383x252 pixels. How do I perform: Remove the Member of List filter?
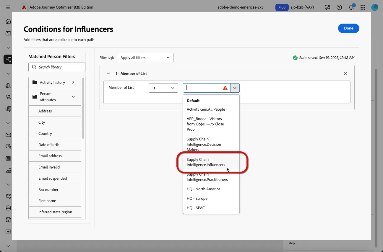[346, 73]
